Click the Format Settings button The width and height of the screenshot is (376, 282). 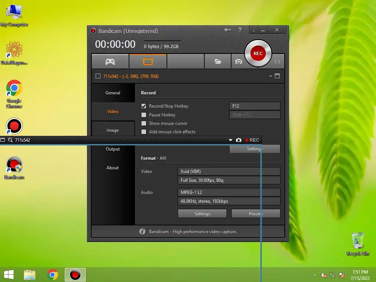pyautogui.click(x=202, y=213)
